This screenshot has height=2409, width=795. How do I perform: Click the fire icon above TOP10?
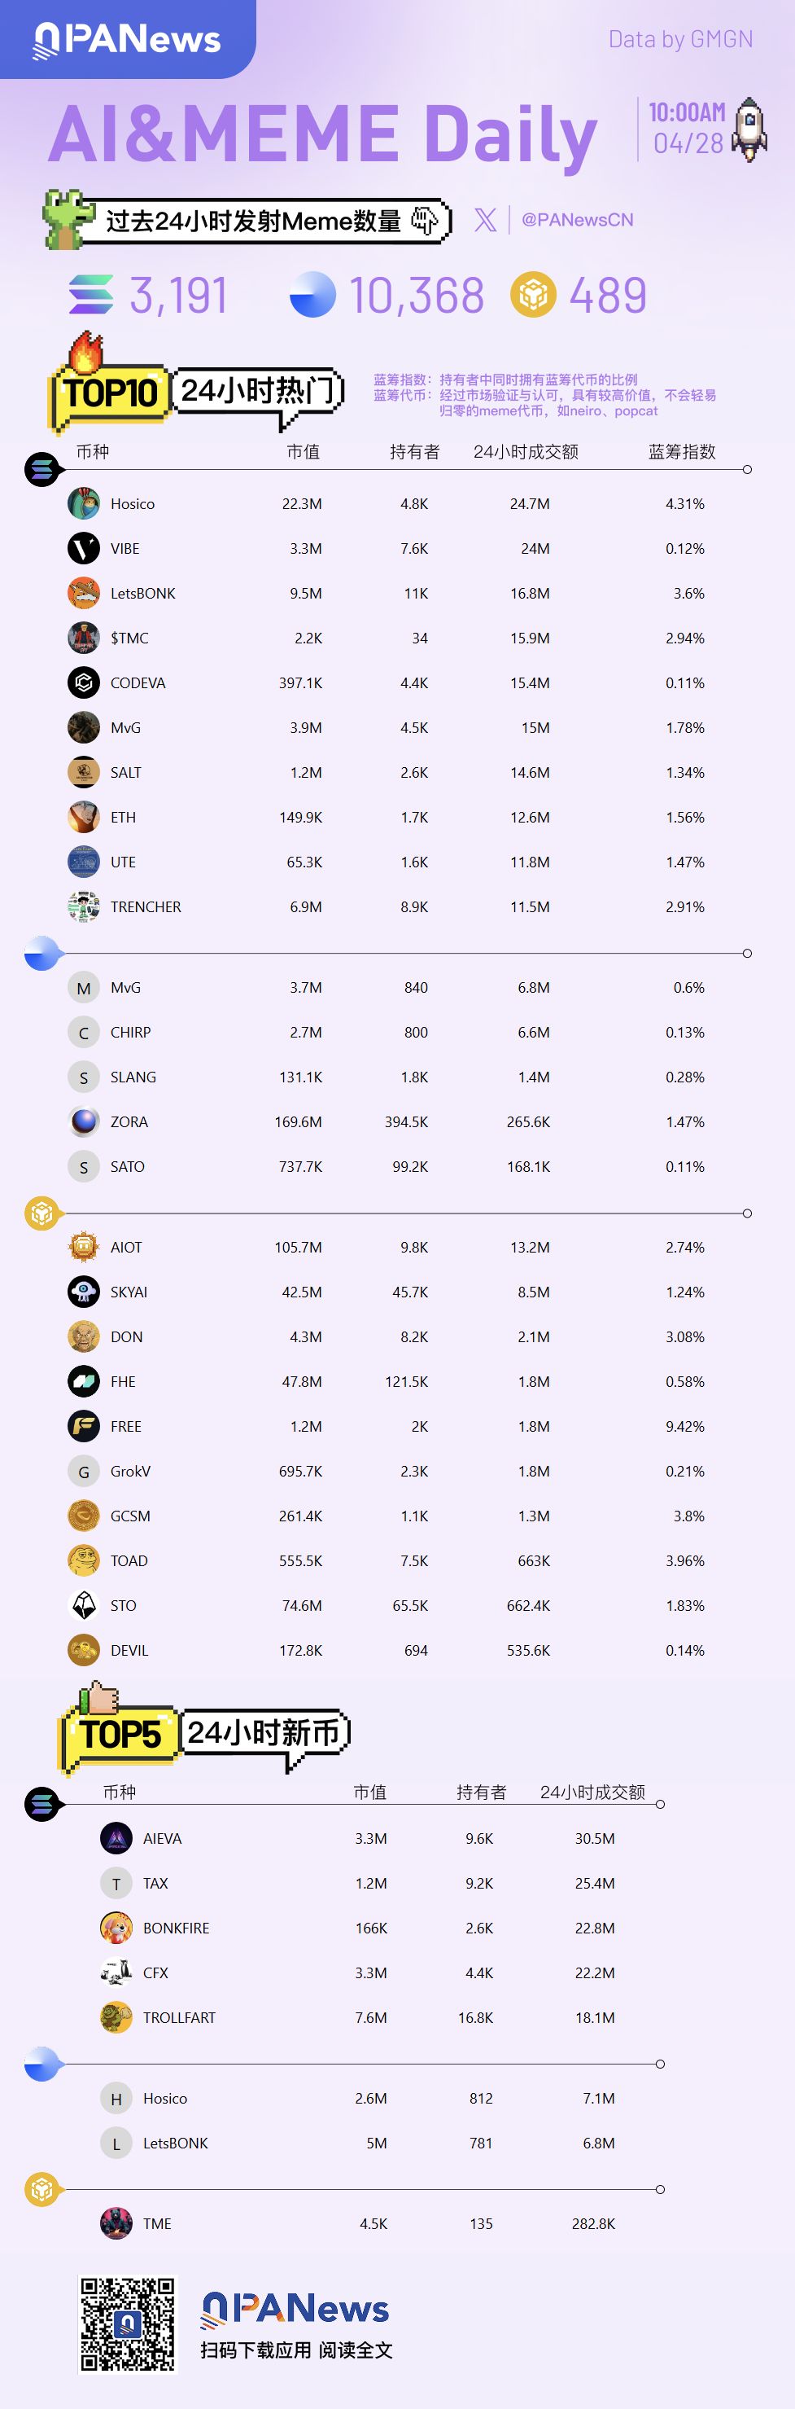[x=85, y=353]
